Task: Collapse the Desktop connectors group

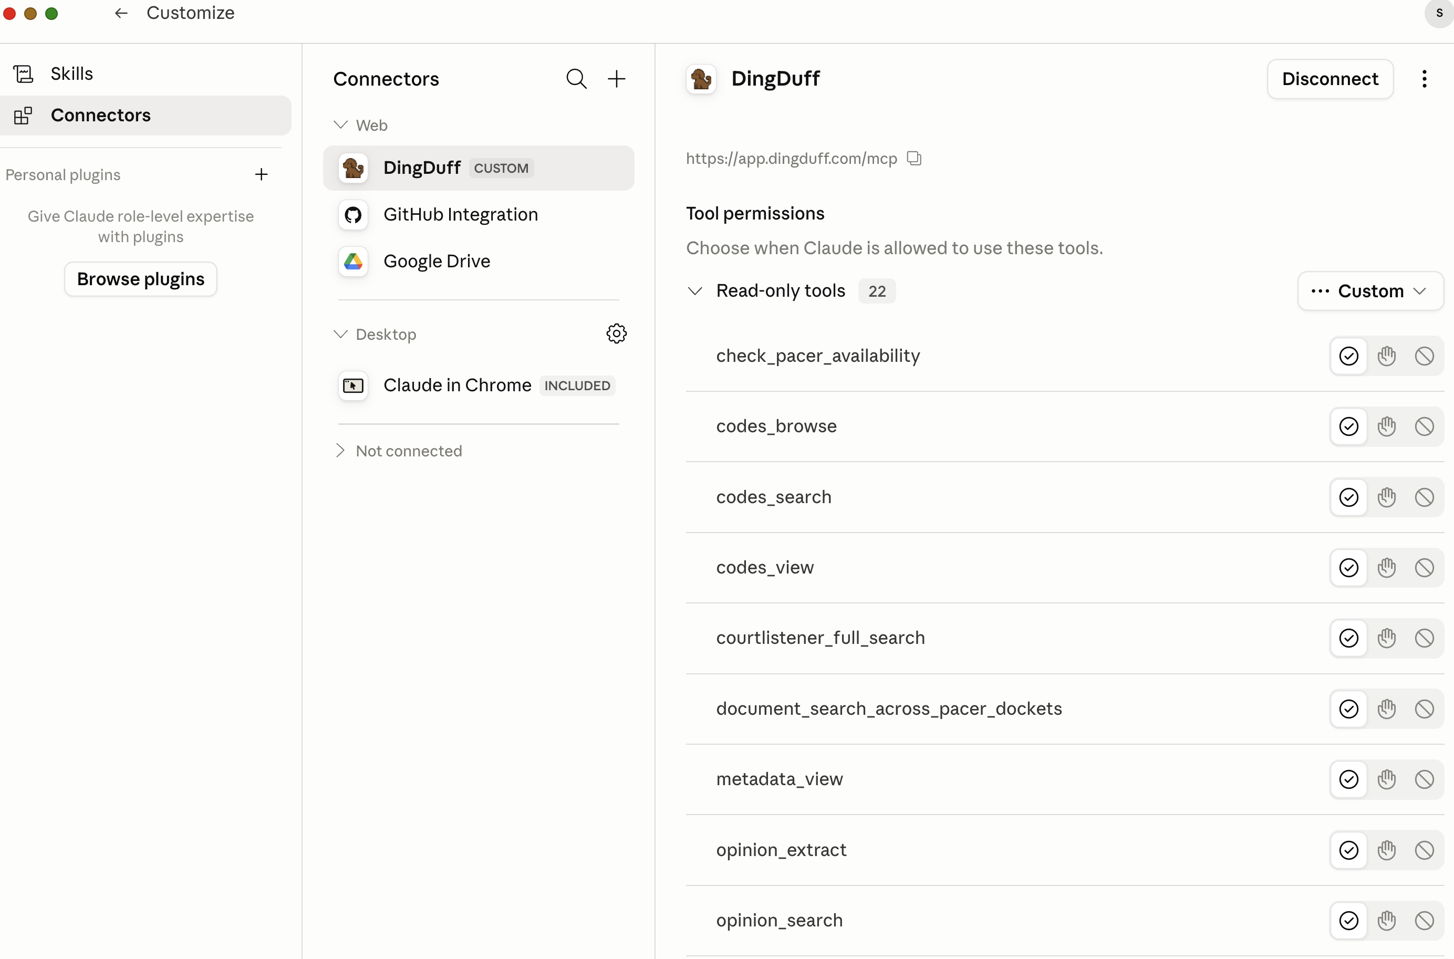Action: (x=341, y=335)
